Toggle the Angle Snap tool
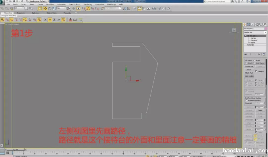Screen dimensions: 268x157 (88, 8)
